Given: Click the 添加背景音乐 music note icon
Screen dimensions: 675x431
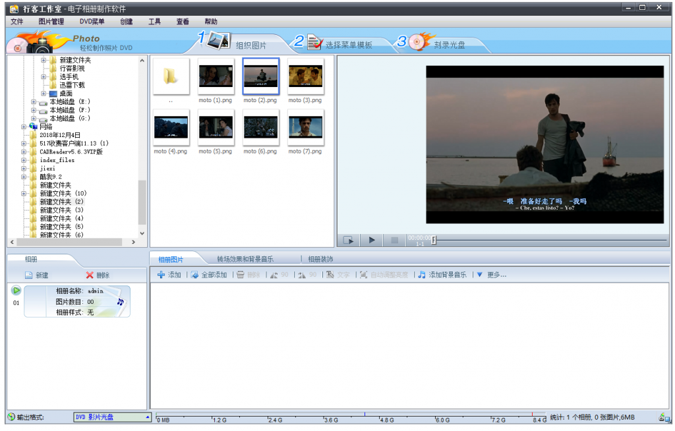Looking at the screenshot, I should pos(422,275).
